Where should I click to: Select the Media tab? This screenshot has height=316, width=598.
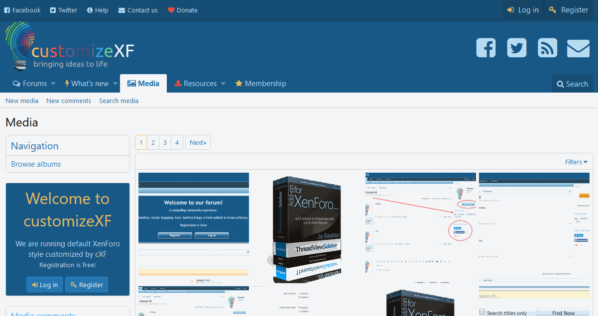tap(143, 84)
